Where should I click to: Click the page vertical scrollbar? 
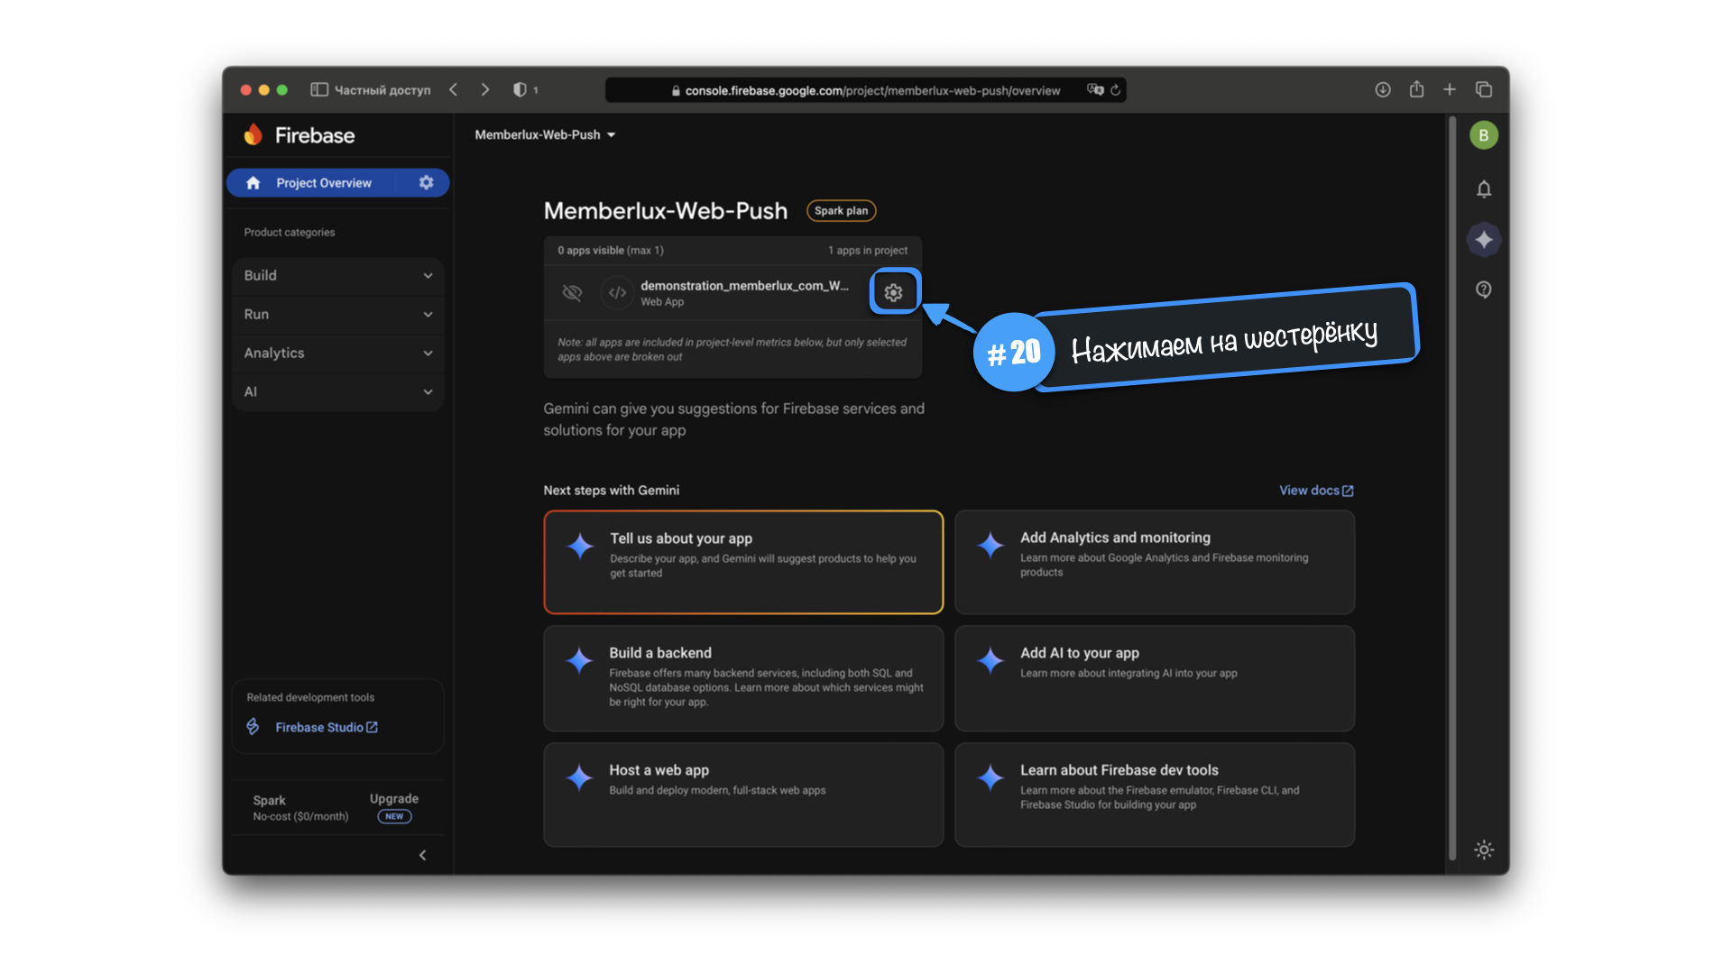point(1451,487)
